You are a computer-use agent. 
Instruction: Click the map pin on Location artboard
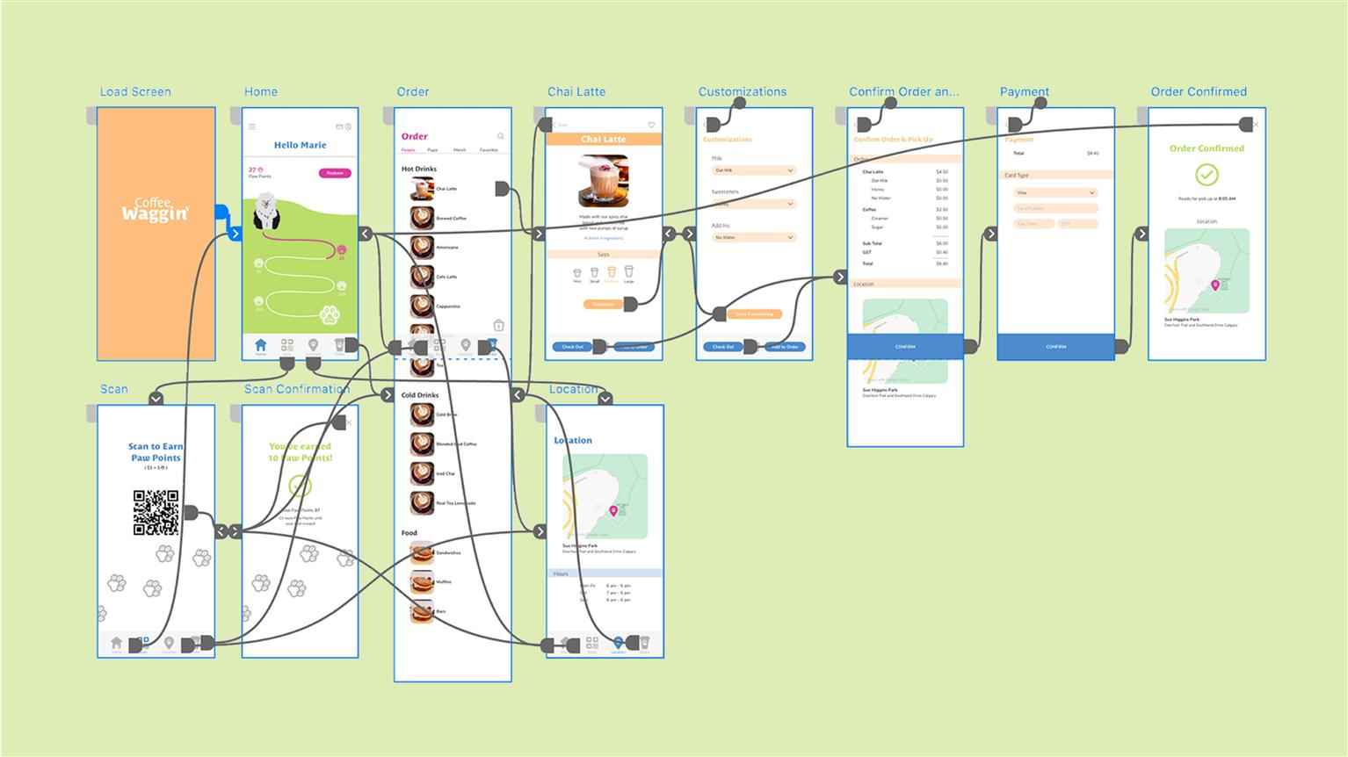pos(613,510)
